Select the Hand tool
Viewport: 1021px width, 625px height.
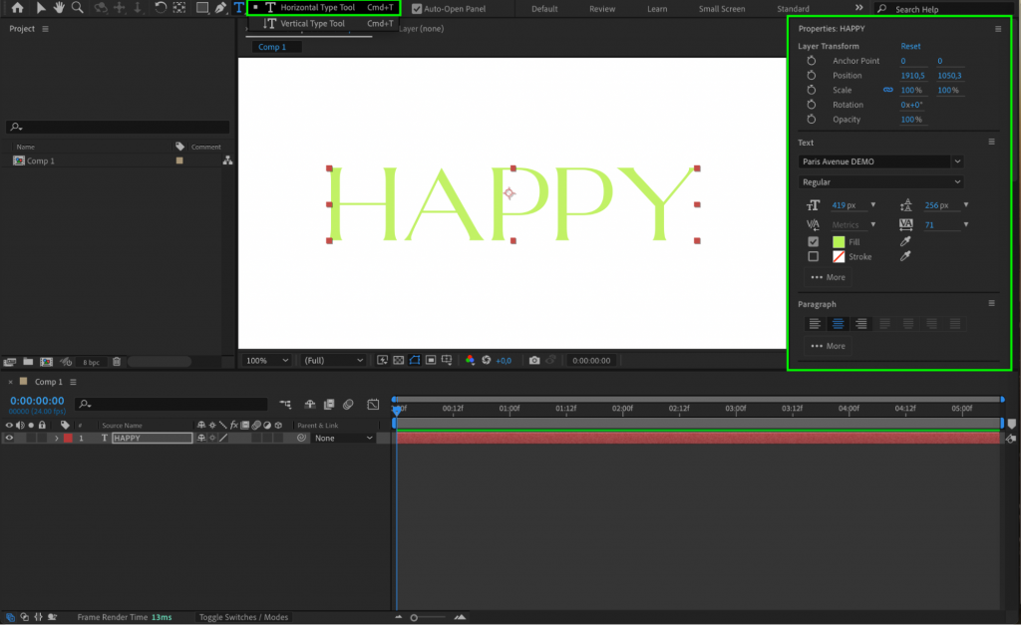click(58, 8)
